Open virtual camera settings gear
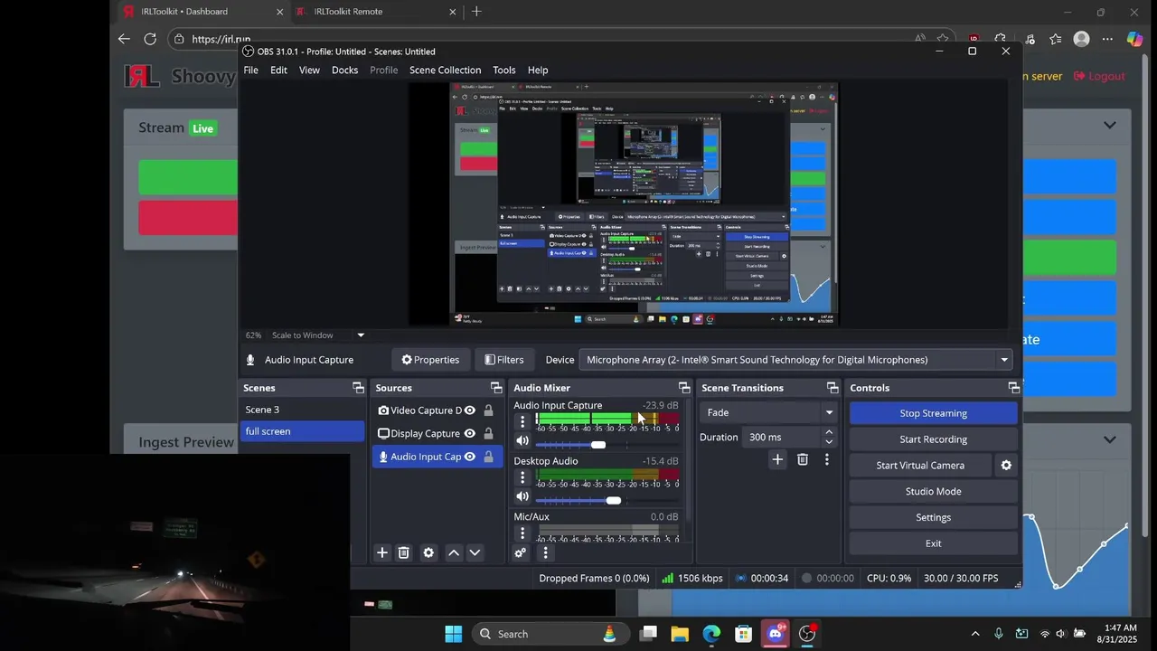This screenshot has width=1157, height=651. click(1006, 466)
